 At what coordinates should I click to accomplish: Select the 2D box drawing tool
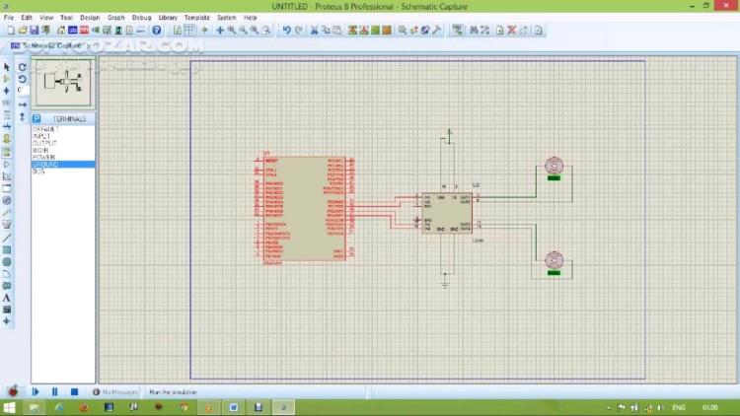[x=7, y=249]
